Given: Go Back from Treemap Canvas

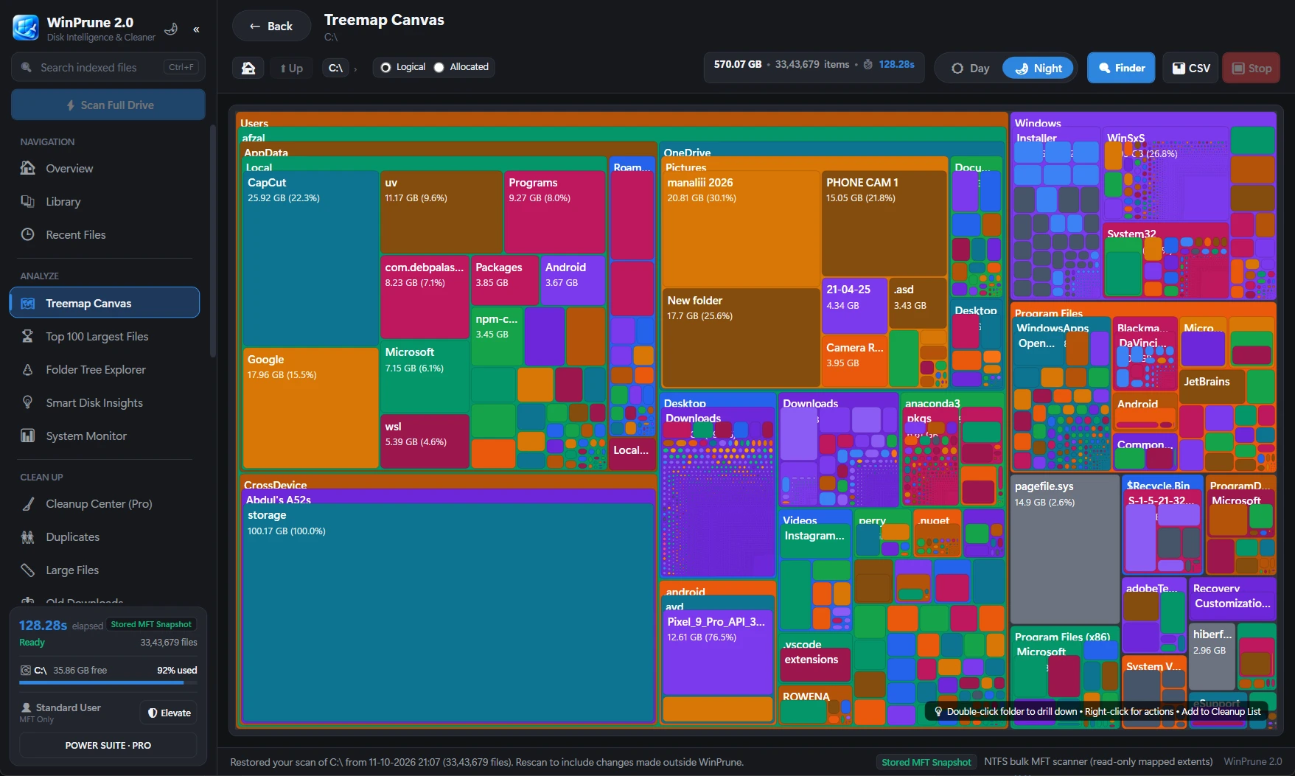Looking at the screenshot, I should pos(271,26).
